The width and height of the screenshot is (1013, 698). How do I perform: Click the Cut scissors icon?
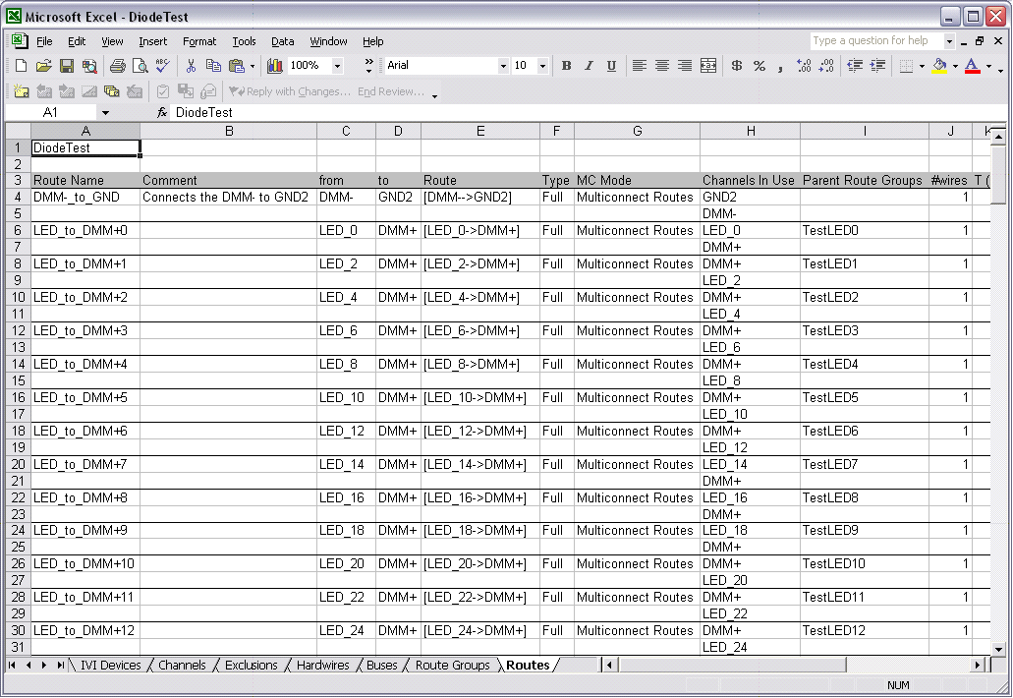point(191,66)
